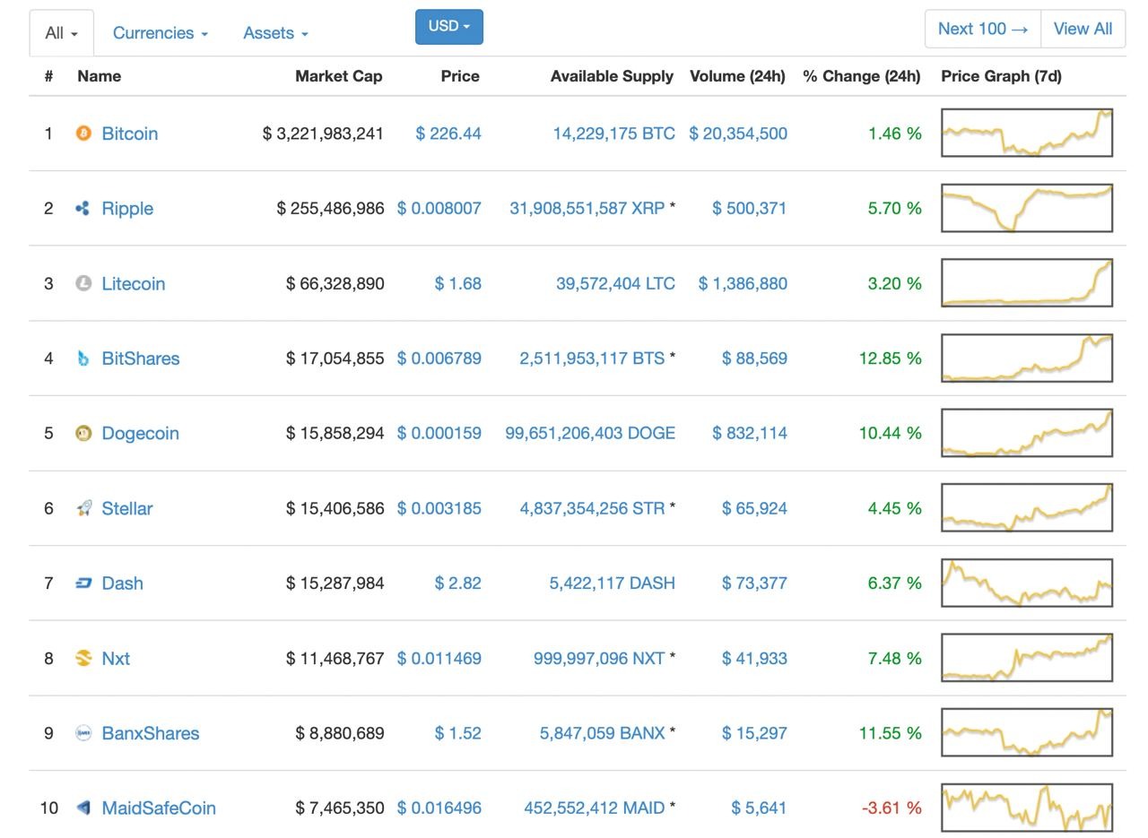This screenshot has height=838, width=1148.
Task: Expand the Currencies dropdown
Action: point(161,33)
